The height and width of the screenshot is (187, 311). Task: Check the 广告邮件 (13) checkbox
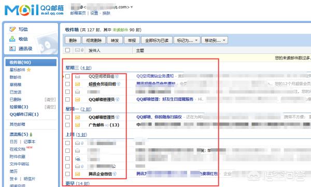[67, 125]
